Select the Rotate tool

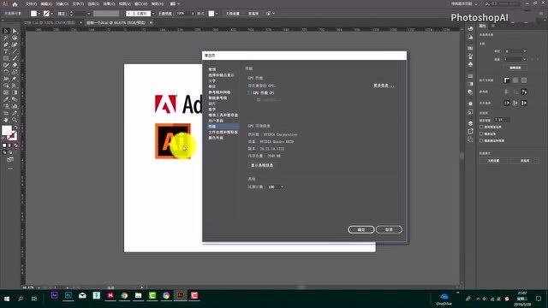pos(6,72)
